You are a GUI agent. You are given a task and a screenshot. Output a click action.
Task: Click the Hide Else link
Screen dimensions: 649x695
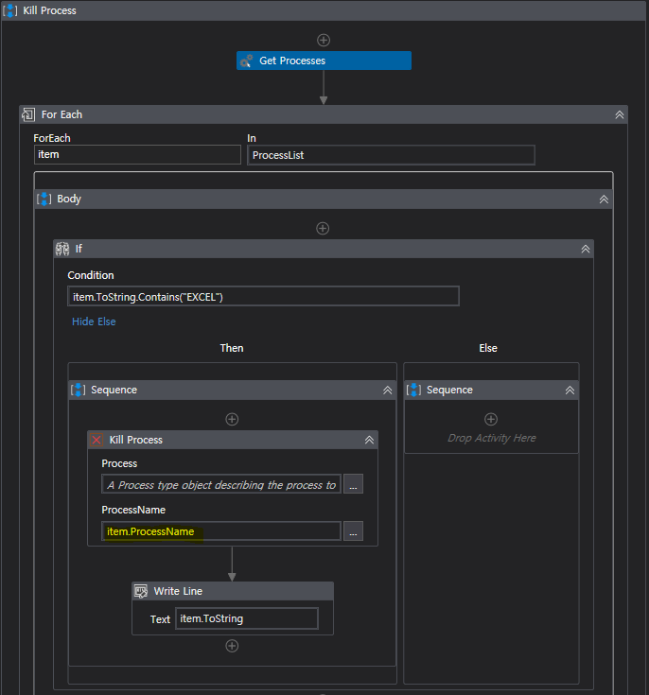click(x=94, y=321)
